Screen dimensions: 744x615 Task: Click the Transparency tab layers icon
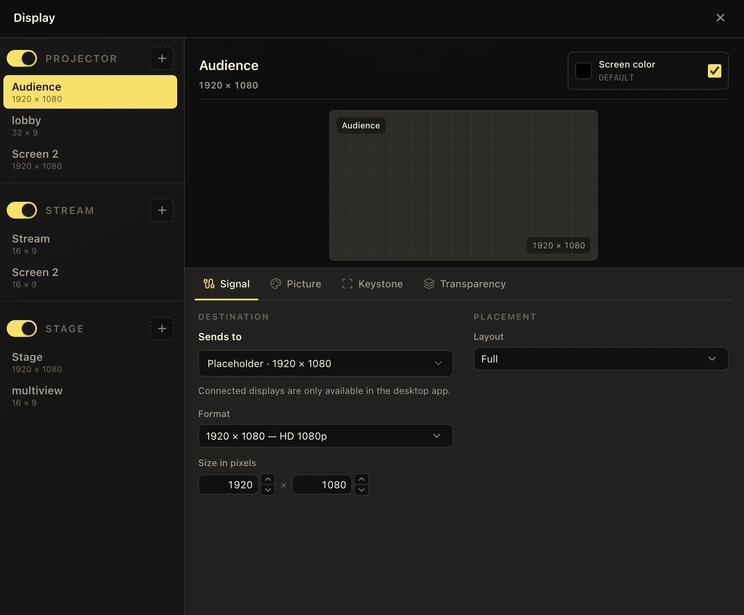tap(429, 284)
